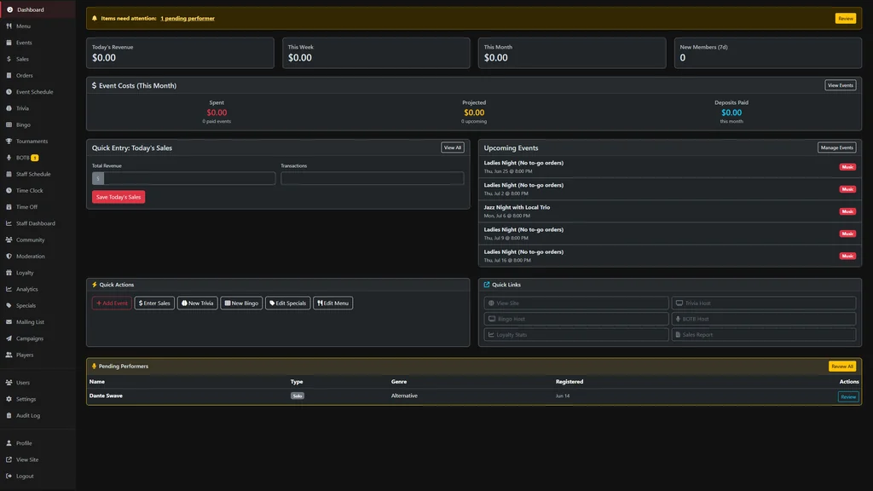
Task: Click the Community people icon
Action: pyautogui.click(x=9, y=240)
